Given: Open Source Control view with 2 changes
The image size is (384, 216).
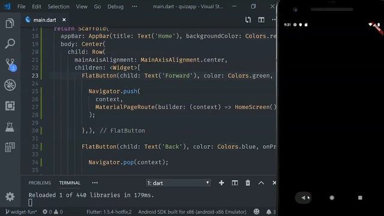Looking at the screenshot, I should (11, 65).
